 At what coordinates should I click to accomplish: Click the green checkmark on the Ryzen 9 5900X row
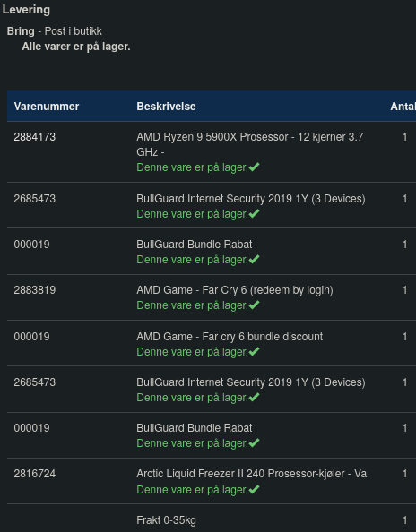coord(255,167)
